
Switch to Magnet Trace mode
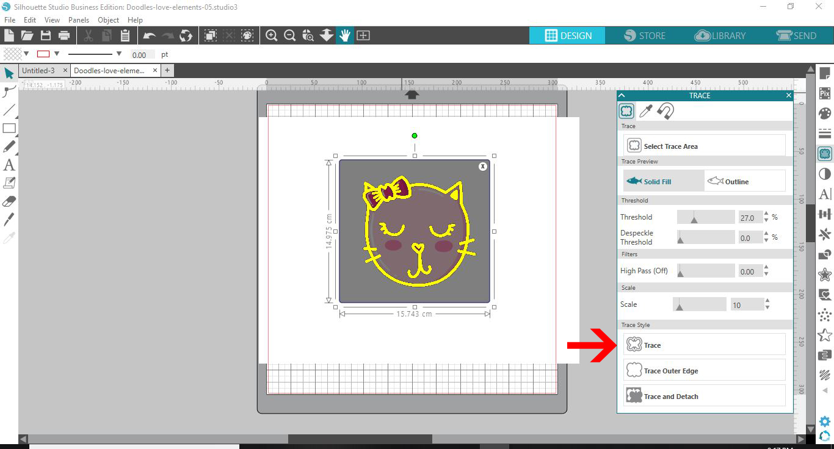[x=665, y=111]
